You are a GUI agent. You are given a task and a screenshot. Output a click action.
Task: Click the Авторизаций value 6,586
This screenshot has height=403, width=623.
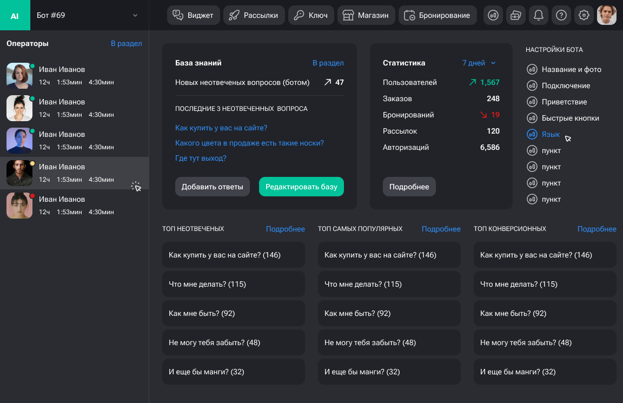tap(490, 147)
